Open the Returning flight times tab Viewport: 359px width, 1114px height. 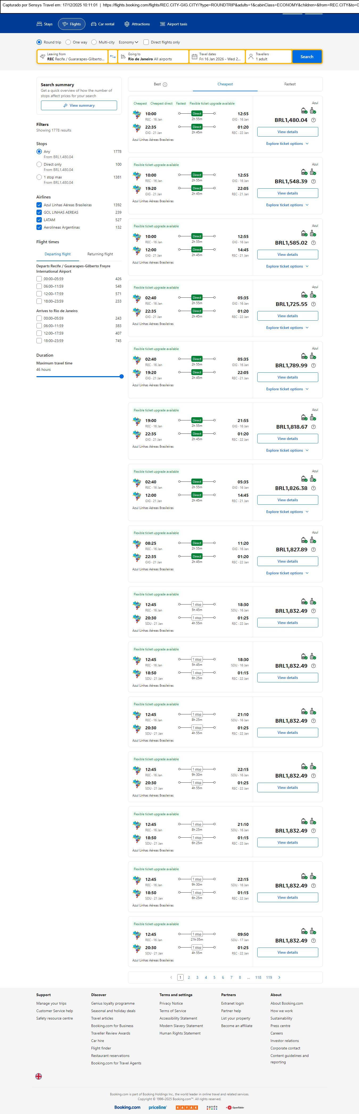(x=100, y=254)
